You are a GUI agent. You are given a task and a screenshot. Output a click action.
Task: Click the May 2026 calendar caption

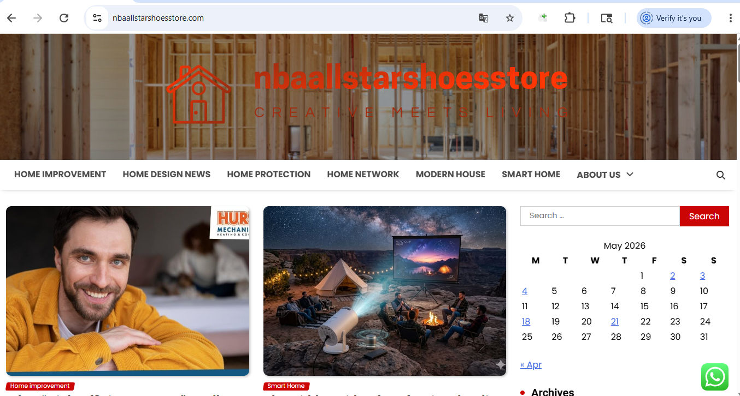pyautogui.click(x=625, y=246)
